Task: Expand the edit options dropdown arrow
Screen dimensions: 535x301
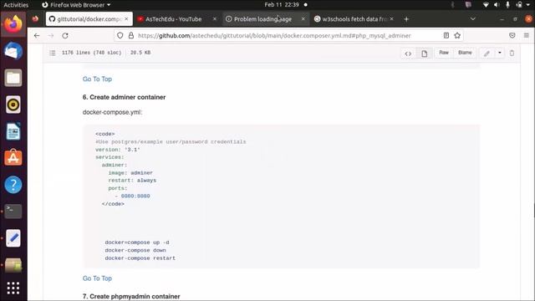Action: (500, 53)
